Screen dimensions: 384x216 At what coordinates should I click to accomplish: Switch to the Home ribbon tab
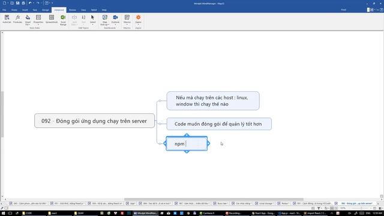pos(14,10)
